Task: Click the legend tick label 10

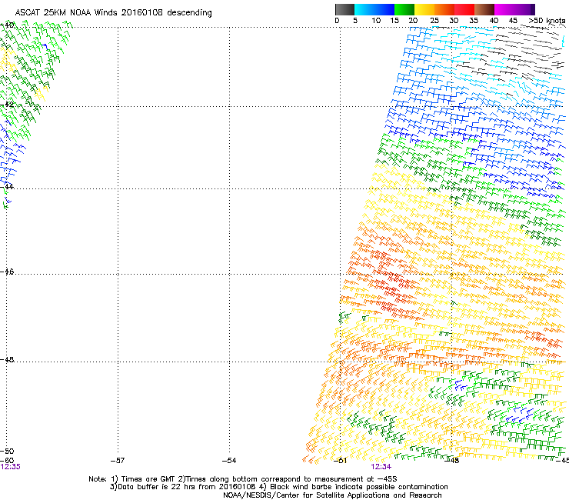Action: click(376, 21)
